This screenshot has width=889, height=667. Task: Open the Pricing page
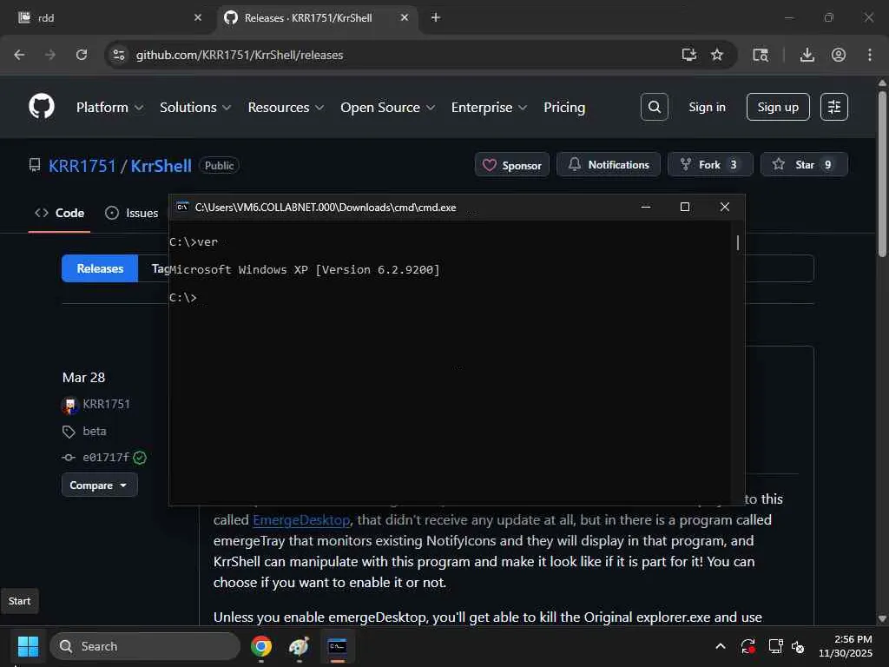(564, 107)
